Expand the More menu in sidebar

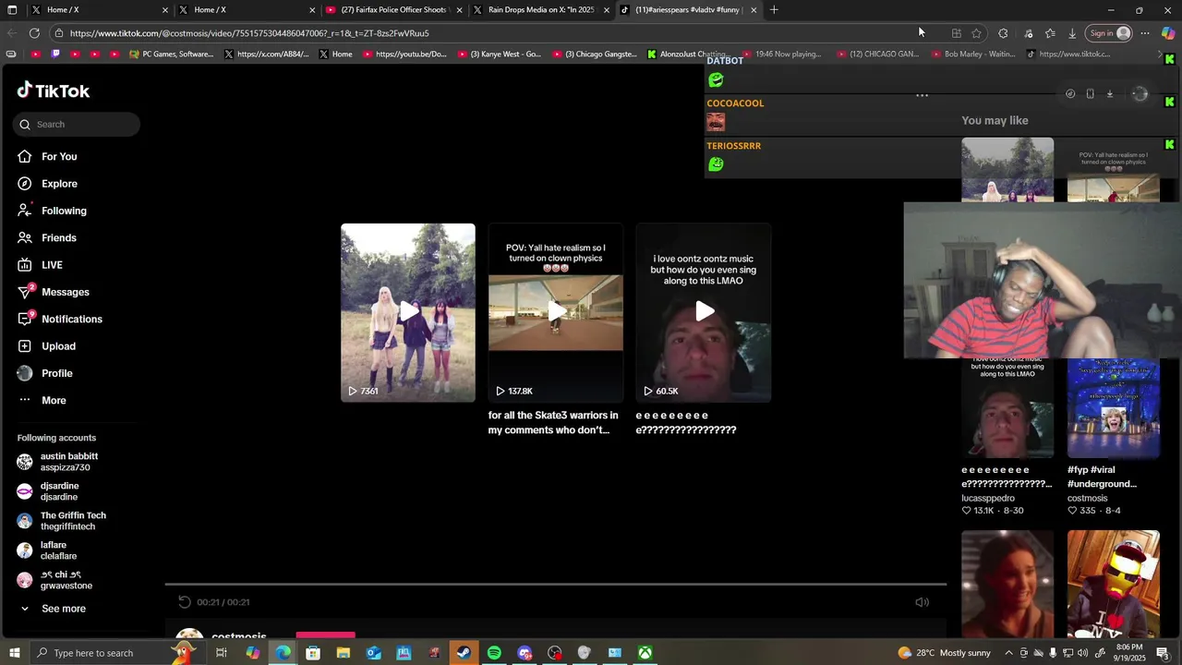coord(42,400)
